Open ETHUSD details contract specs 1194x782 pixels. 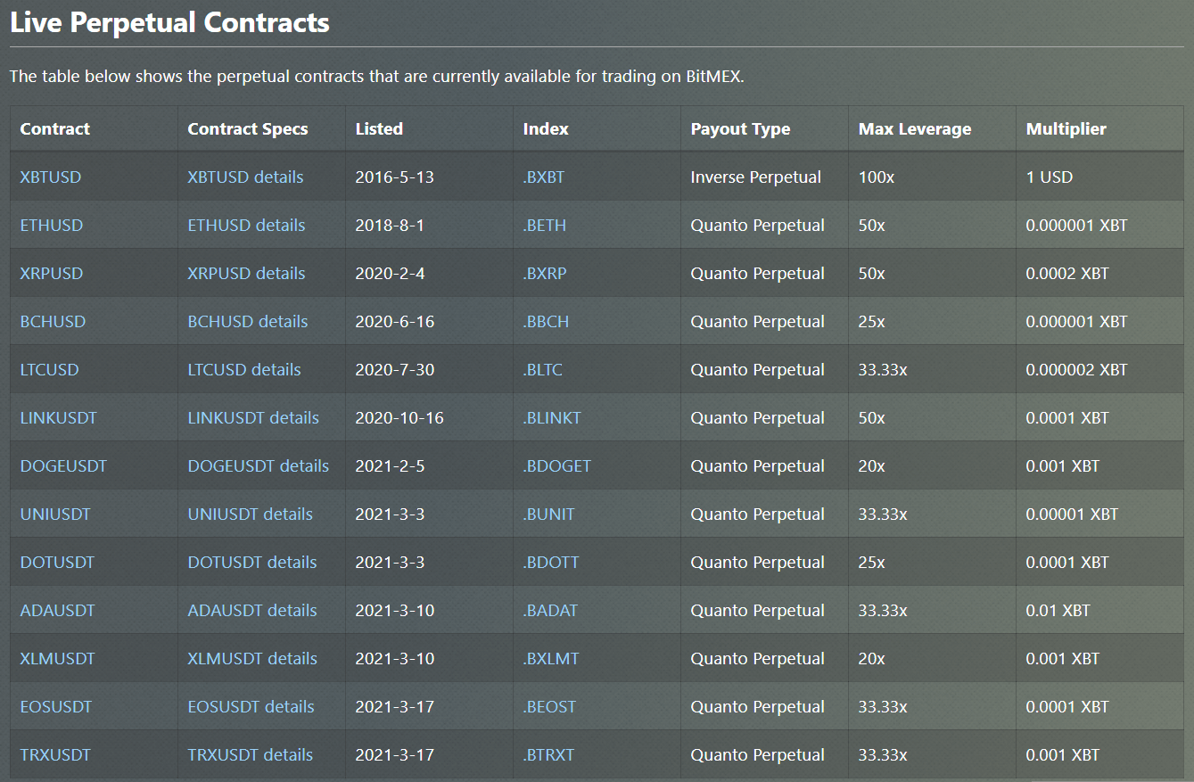click(x=246, y=225)
